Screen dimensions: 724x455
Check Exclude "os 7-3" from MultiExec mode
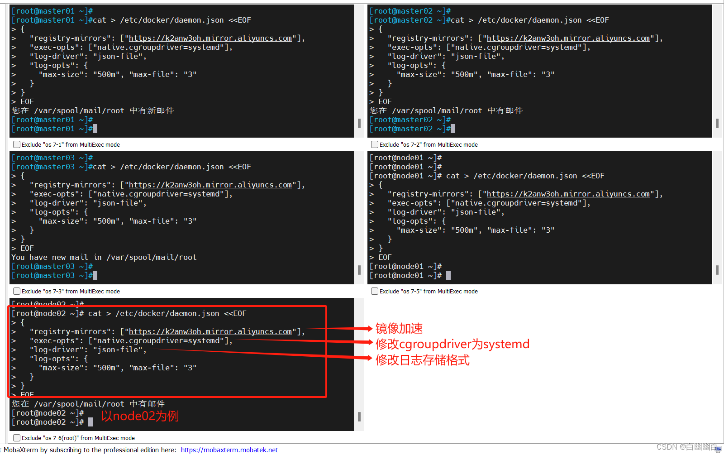(x=17, y=291)
